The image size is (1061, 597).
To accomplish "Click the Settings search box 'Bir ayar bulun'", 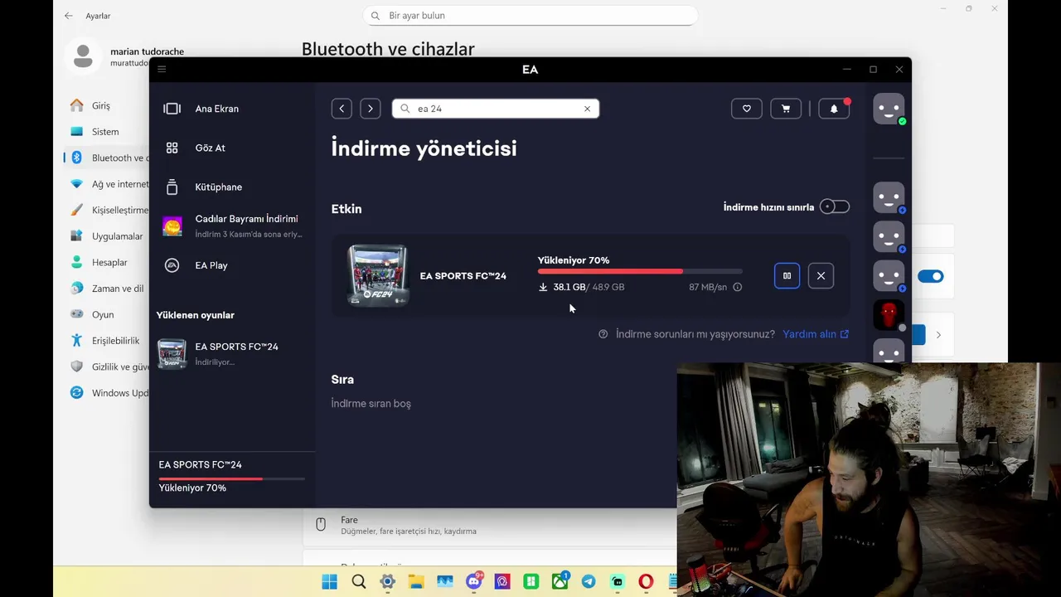I will pos(530,16).
